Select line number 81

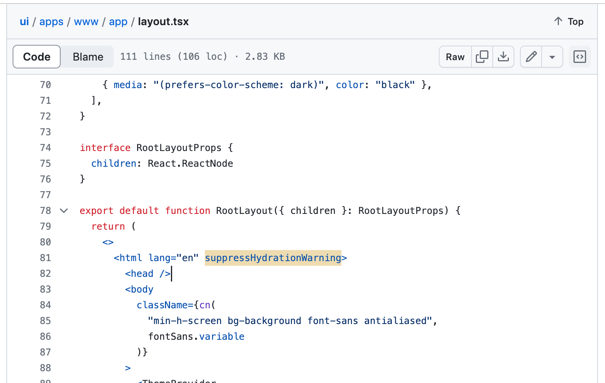click(x=45, y=258)
